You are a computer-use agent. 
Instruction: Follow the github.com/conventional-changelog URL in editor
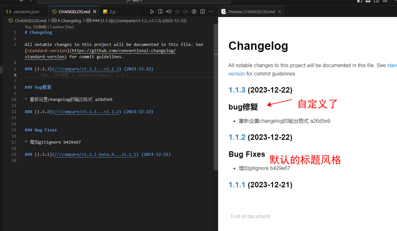tap(124, 51)
